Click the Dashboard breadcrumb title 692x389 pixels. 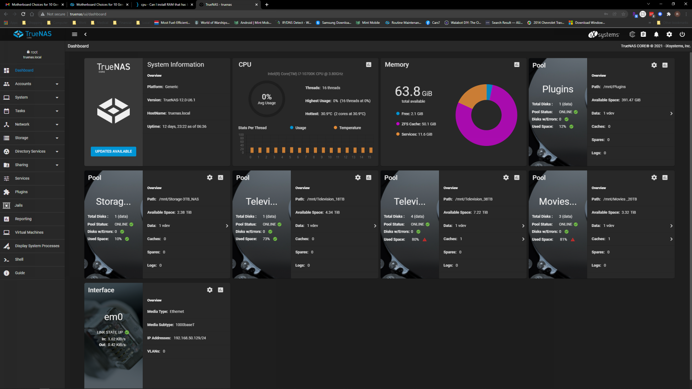[x=78, y=46]
